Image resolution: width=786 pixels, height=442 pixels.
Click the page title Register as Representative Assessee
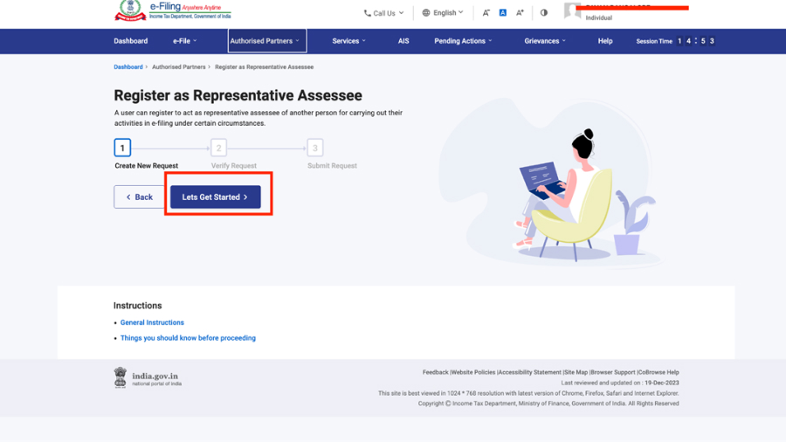238,95
